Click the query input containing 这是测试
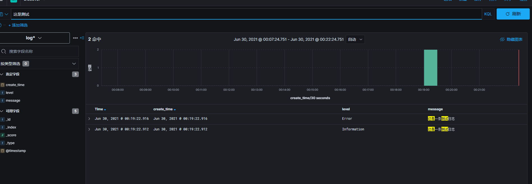Viewport: 532px width, 184px height. (x=246, y=14)
